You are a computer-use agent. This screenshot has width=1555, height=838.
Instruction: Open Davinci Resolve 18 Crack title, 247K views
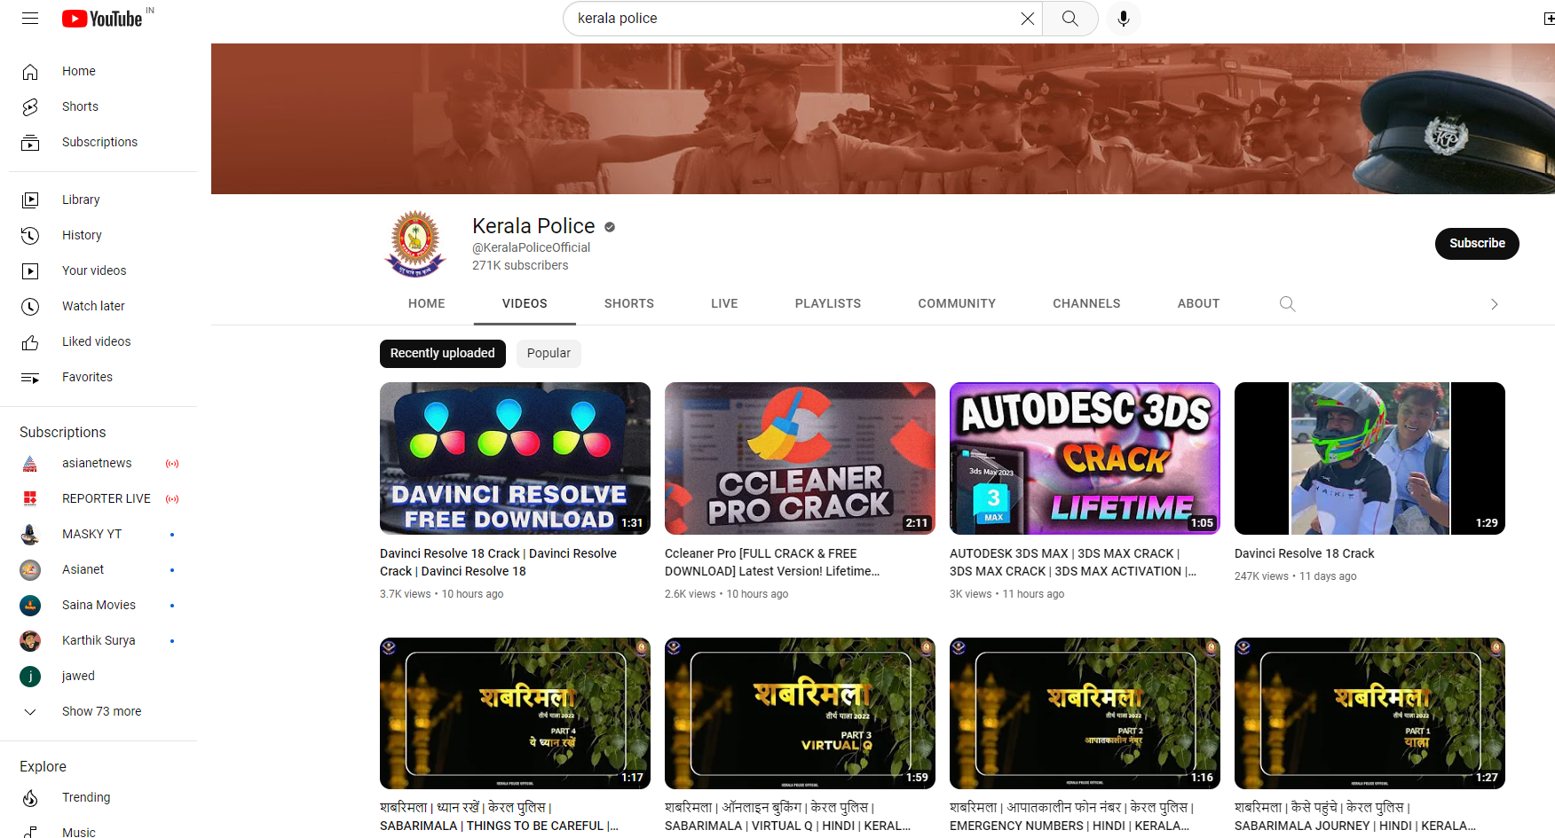tap(1304, 553)
